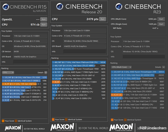Click the R20 CPU score 2479 pts
Viewport: 168px width, 132px height.
92,19
